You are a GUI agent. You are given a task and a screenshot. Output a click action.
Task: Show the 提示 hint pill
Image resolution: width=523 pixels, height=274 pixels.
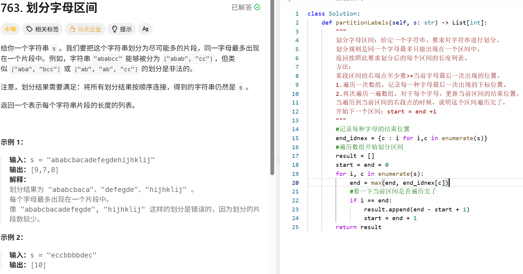tap(122, 29)
